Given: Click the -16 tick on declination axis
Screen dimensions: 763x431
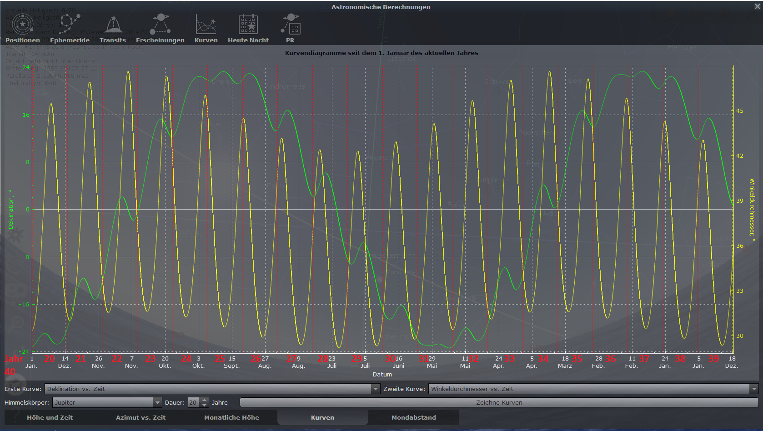Looking at the screenshot, I should (x=25, y=304).
